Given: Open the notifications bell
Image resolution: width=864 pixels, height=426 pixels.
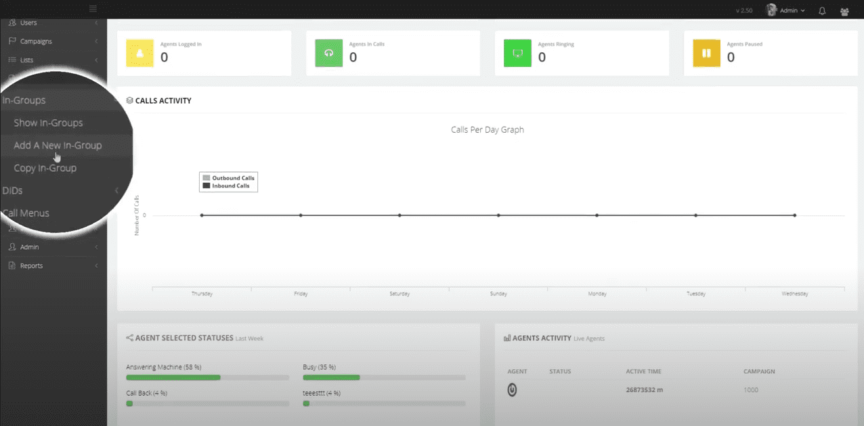Looking at the screenshot, I should click(822, 11).
